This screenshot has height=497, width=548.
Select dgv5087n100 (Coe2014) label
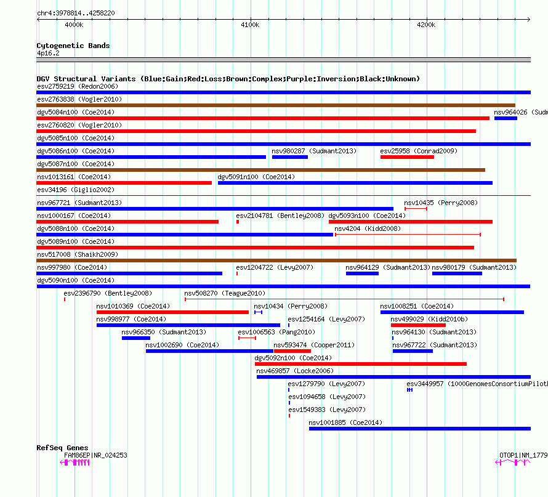pos(76,164)
